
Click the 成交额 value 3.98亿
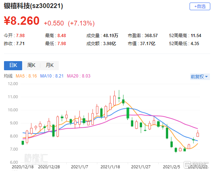110,44
